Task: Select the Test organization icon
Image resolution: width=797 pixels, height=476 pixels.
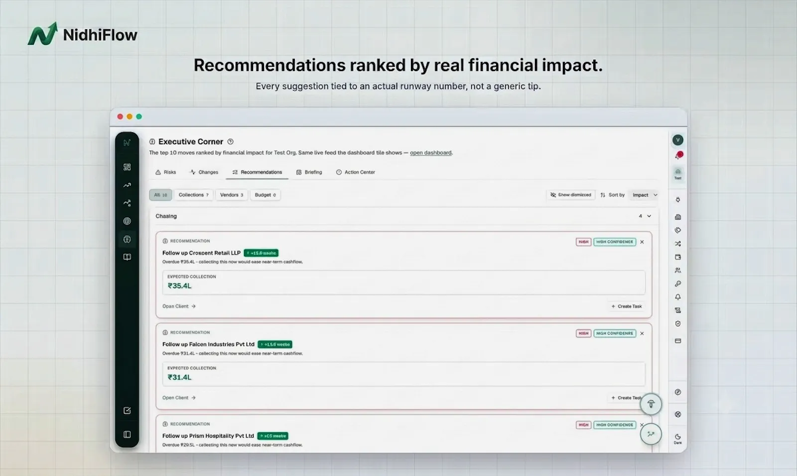Action: 677,174
